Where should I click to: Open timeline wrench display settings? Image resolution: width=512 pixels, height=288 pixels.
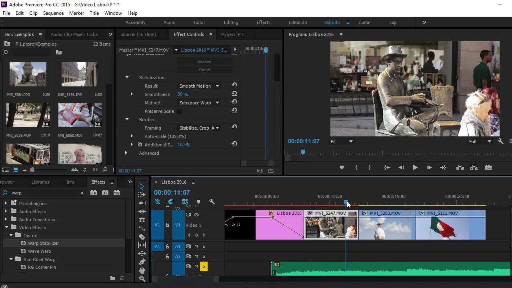click(x=212, y=202)
